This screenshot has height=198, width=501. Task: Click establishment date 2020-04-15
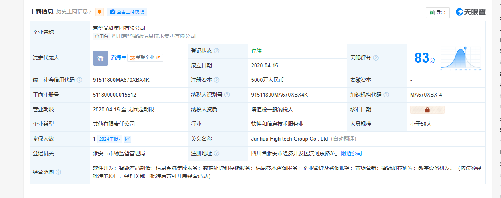265,65
